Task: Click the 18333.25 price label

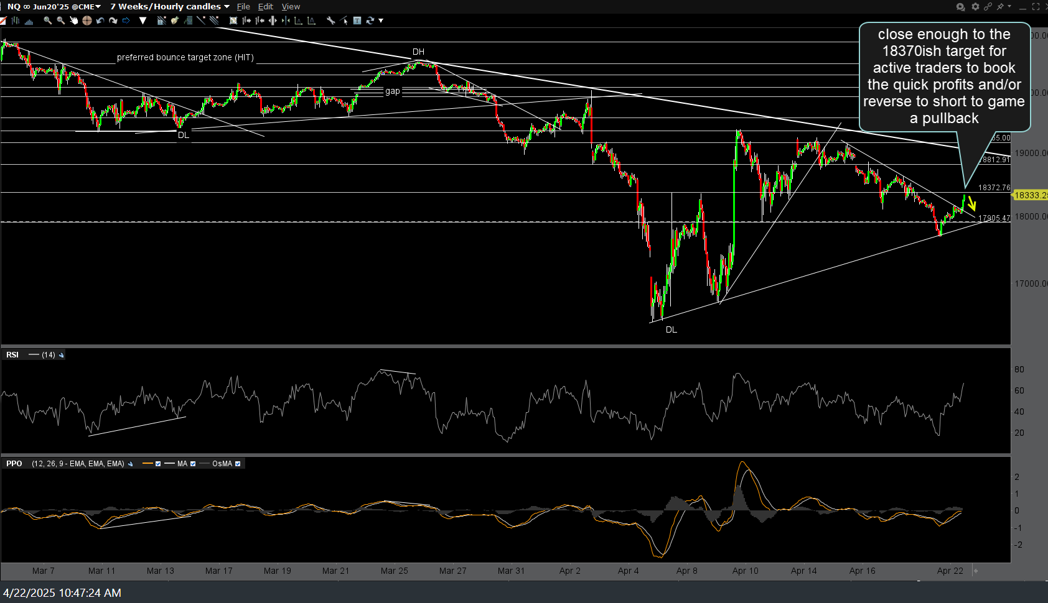Action: (1030, 195)
